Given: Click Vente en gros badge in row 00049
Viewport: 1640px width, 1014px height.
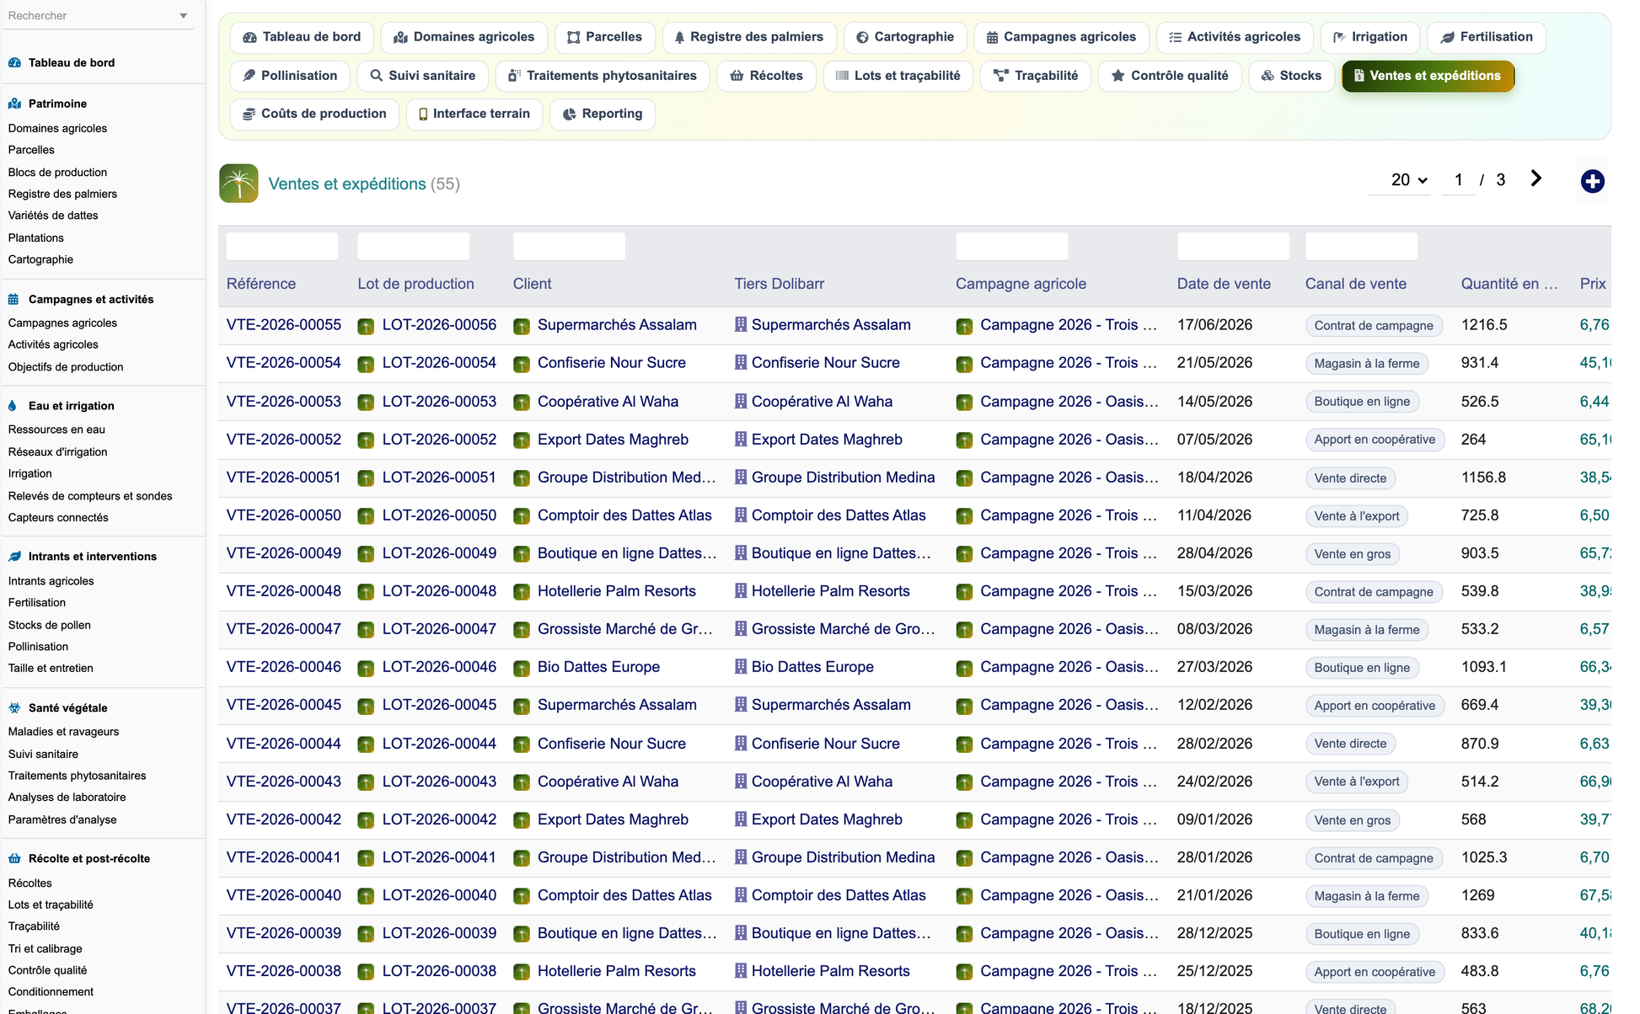Looking at the screenshot, I should [x=1353, y=554].
